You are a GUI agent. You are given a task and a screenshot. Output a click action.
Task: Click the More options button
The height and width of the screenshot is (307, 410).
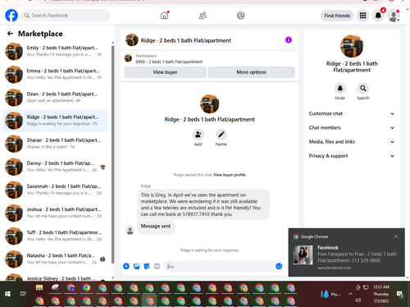point(251,72)
